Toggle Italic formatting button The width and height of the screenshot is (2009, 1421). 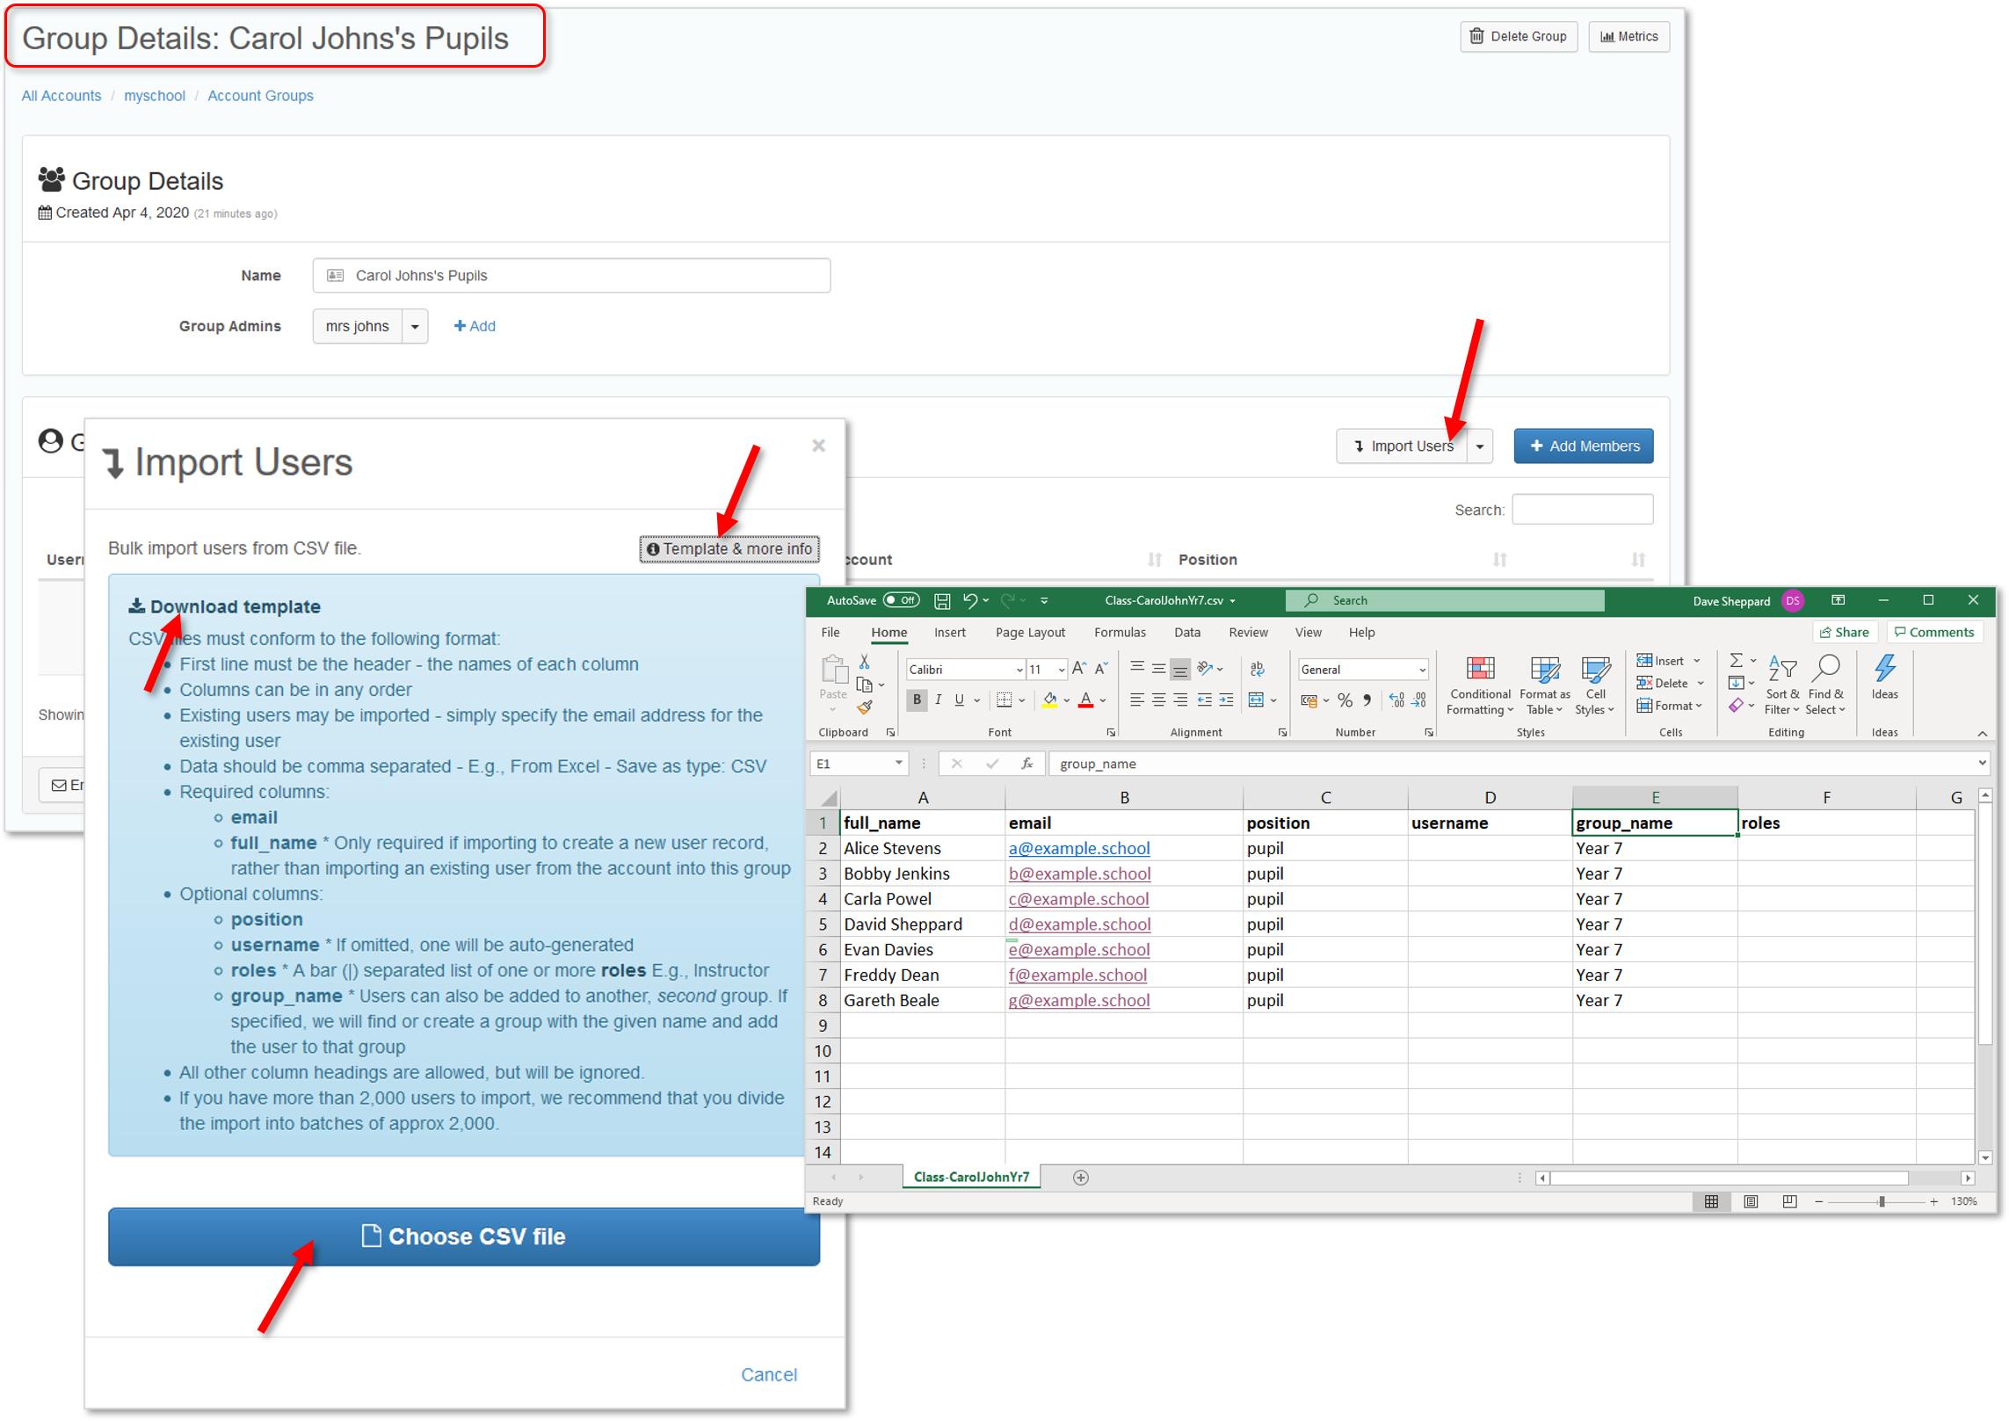(x=939, y=700)
